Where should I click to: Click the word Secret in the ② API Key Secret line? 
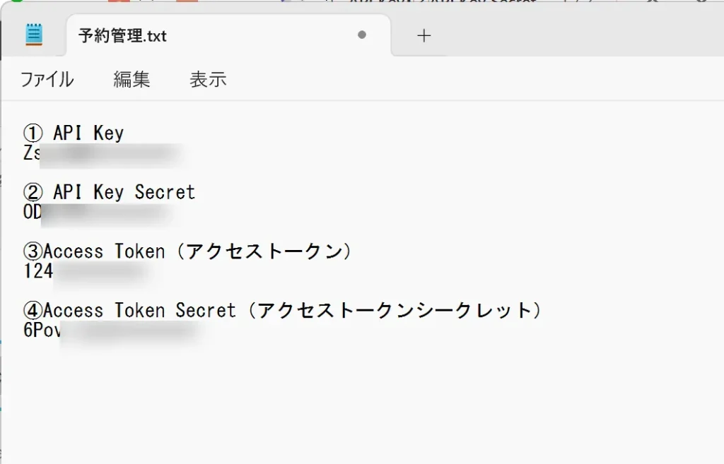point(165,192)
